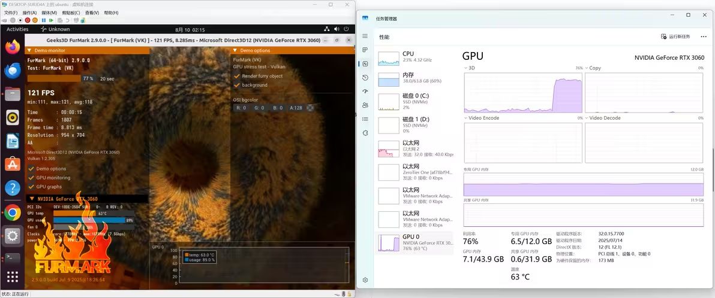Image resolution: width=715 pixels, height=298 pixels.
Task: Open Details list icon in Task Manager sidebar
Action: click(365, 118)
